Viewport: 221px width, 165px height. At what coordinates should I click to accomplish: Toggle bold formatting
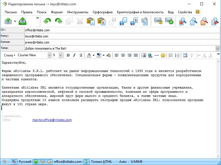pyautogui.click(x=68, y=55)
